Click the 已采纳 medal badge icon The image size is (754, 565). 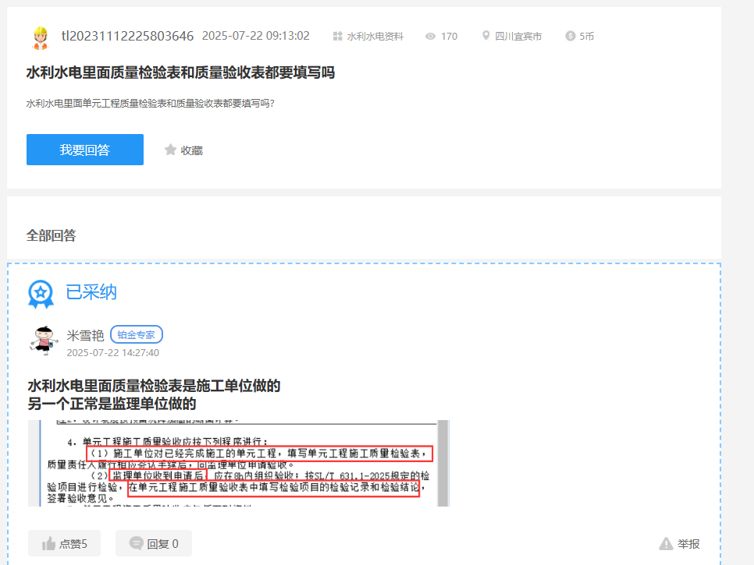41,294
